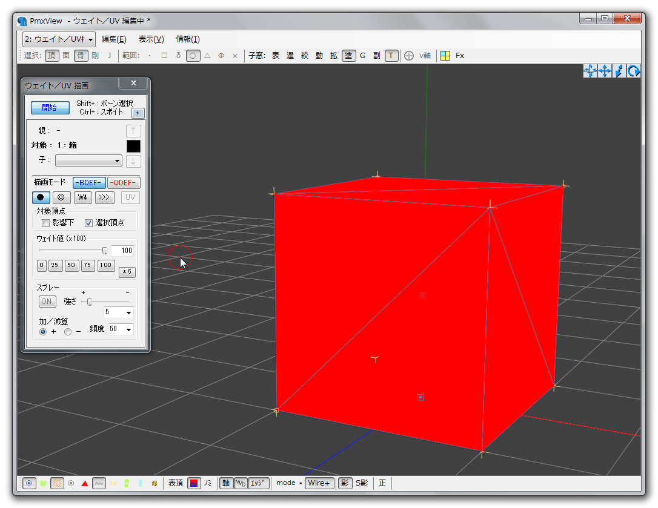This screenshot has height=508, width=658.
Task: Enable 影響下 checkbox
Action: point(45,223)
